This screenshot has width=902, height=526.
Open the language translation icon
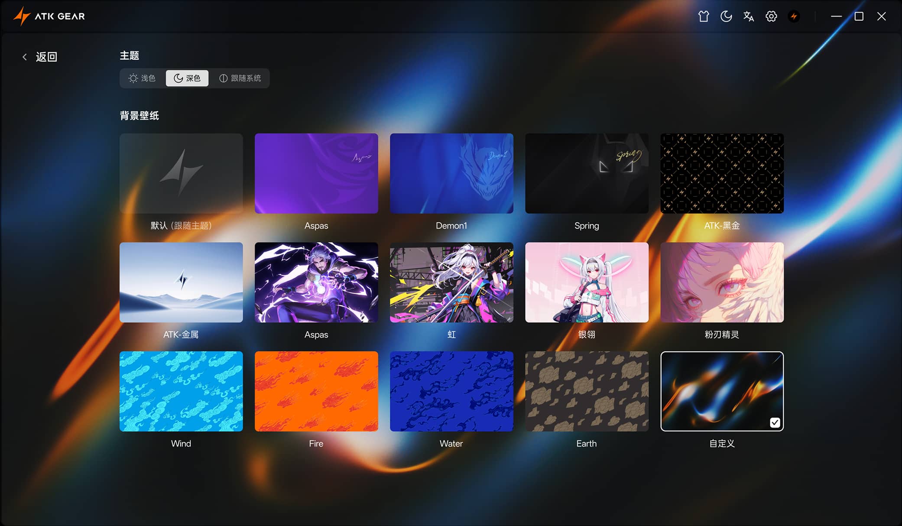point(749,16)
